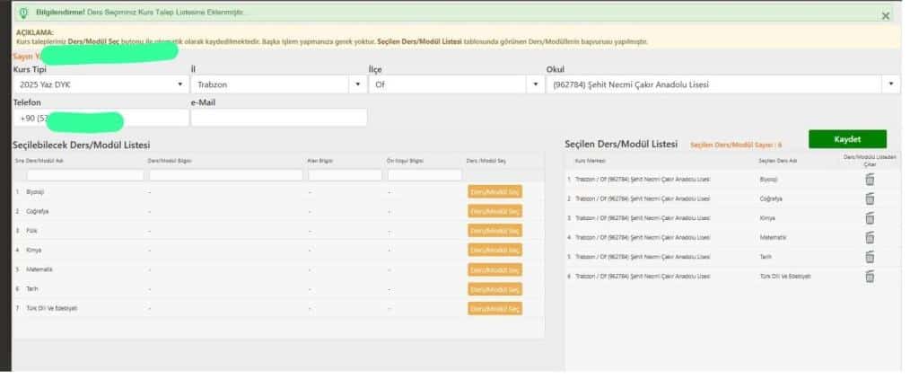Focus the Telefon input field
This screenshot has height=388, width=919.
(99, 118)
